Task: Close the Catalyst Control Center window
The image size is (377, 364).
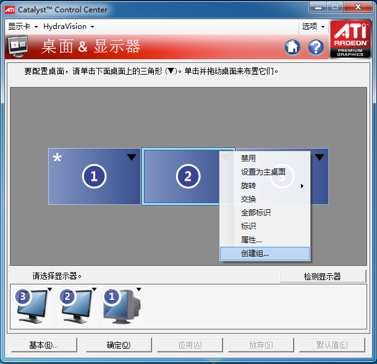Action: 358,7
